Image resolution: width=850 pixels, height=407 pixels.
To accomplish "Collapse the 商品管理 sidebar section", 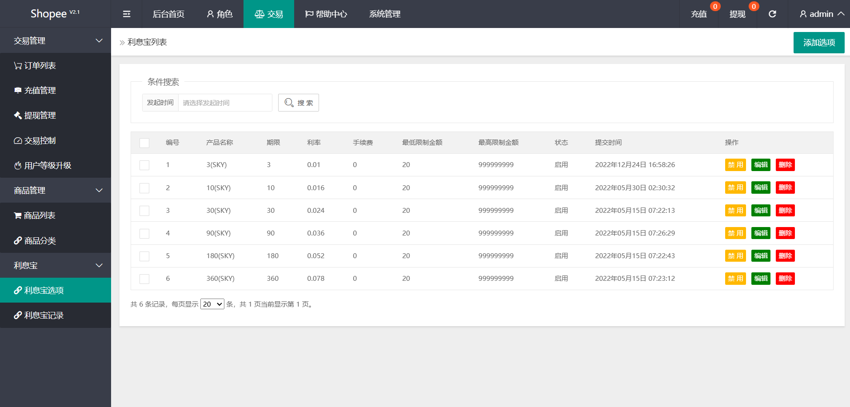I will click(x=56, y=190).
